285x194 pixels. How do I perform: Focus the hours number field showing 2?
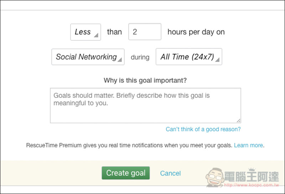pyautogui.click(x=145, y=32)
